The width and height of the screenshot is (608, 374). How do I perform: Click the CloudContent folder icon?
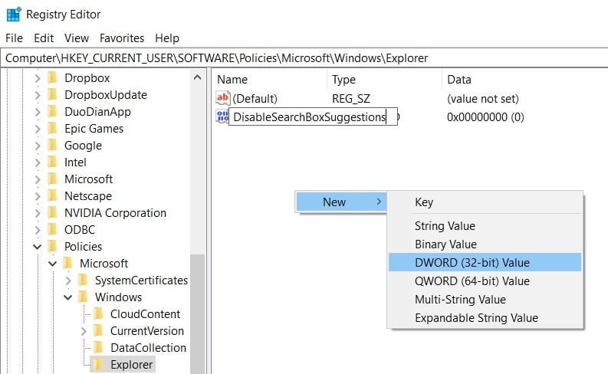[x=98, y=313]
